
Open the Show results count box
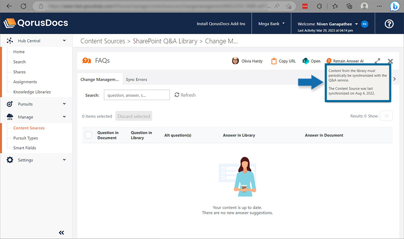[386, 116]
